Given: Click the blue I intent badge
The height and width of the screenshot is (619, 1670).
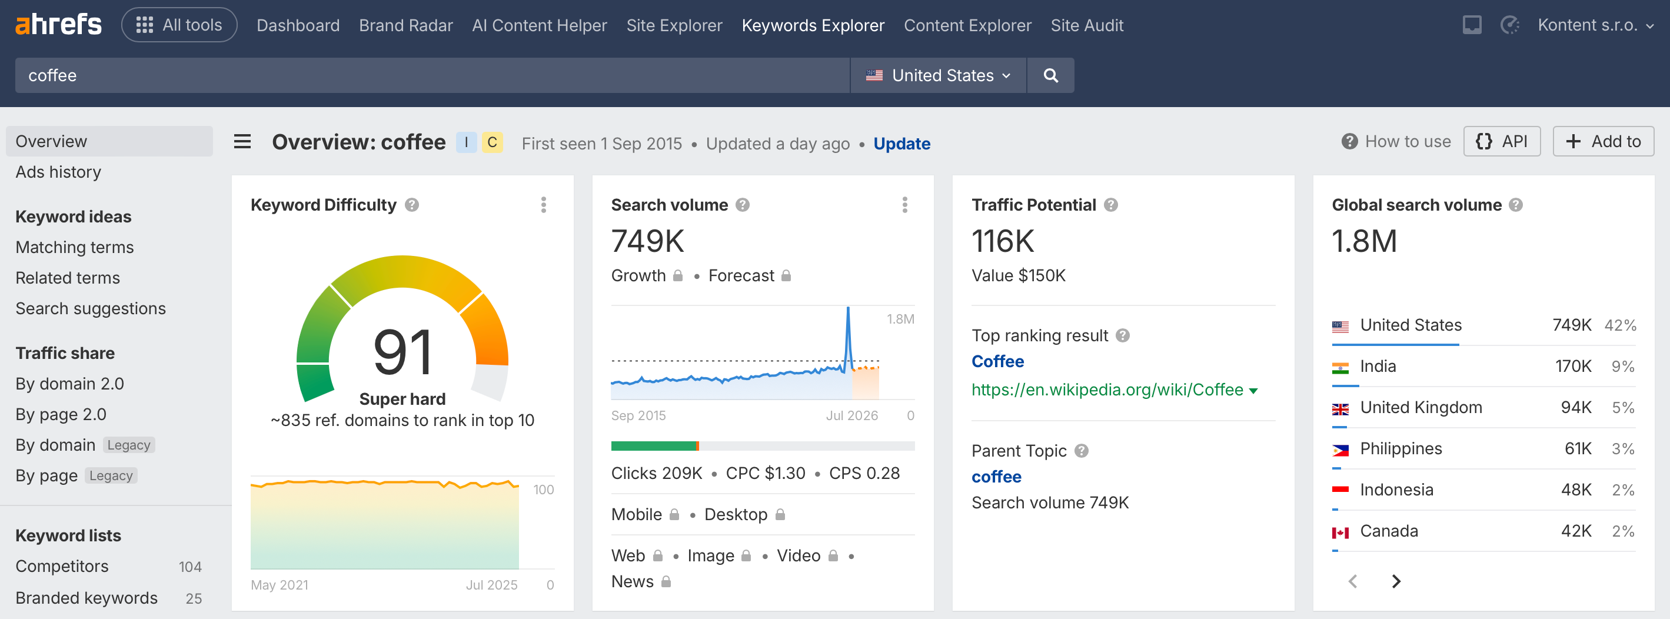Looking at the screenshot, I should [x=466, y=142].
